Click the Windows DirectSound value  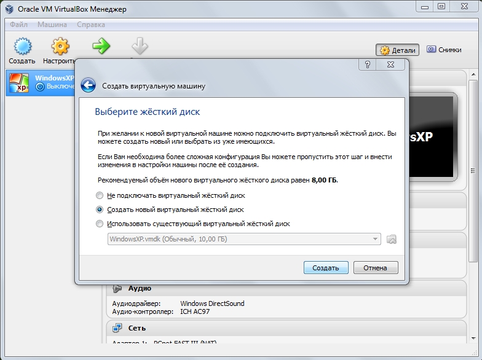click(x=212, y=303)
